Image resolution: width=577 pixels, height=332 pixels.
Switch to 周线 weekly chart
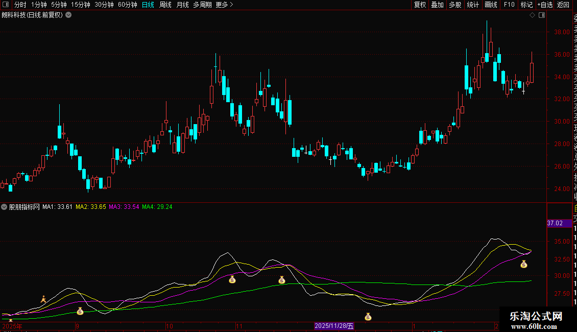[x=165, y=5]
